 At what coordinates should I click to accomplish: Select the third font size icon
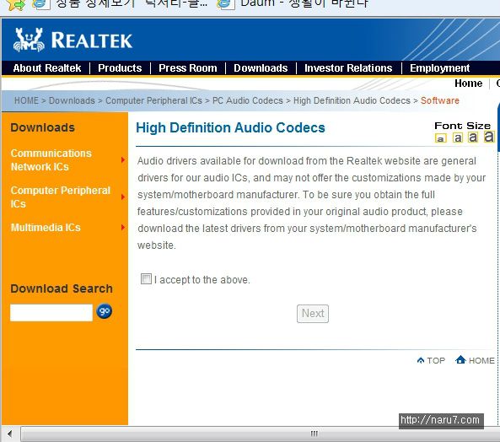pyautogui.click(x=473, y=137)
